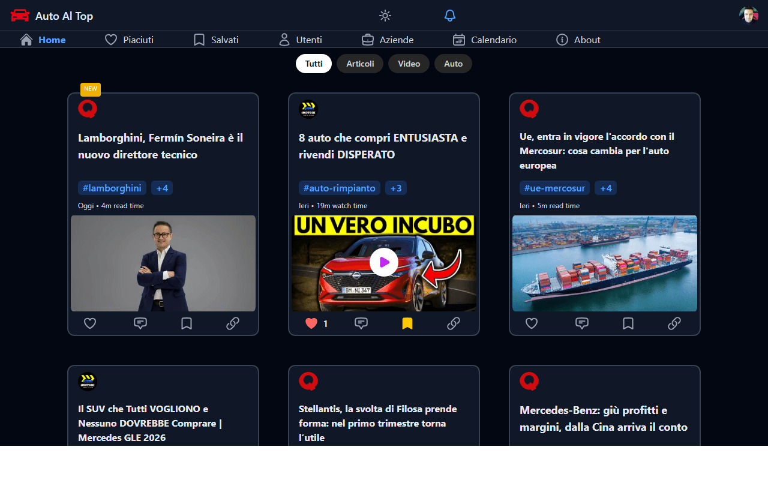Click source logo on Mercosur card

click(529, 109)
